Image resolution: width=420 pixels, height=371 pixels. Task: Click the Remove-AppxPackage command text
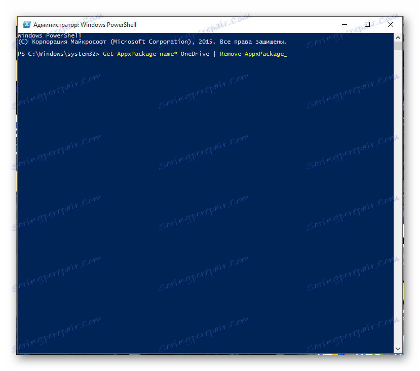[252, 54]
